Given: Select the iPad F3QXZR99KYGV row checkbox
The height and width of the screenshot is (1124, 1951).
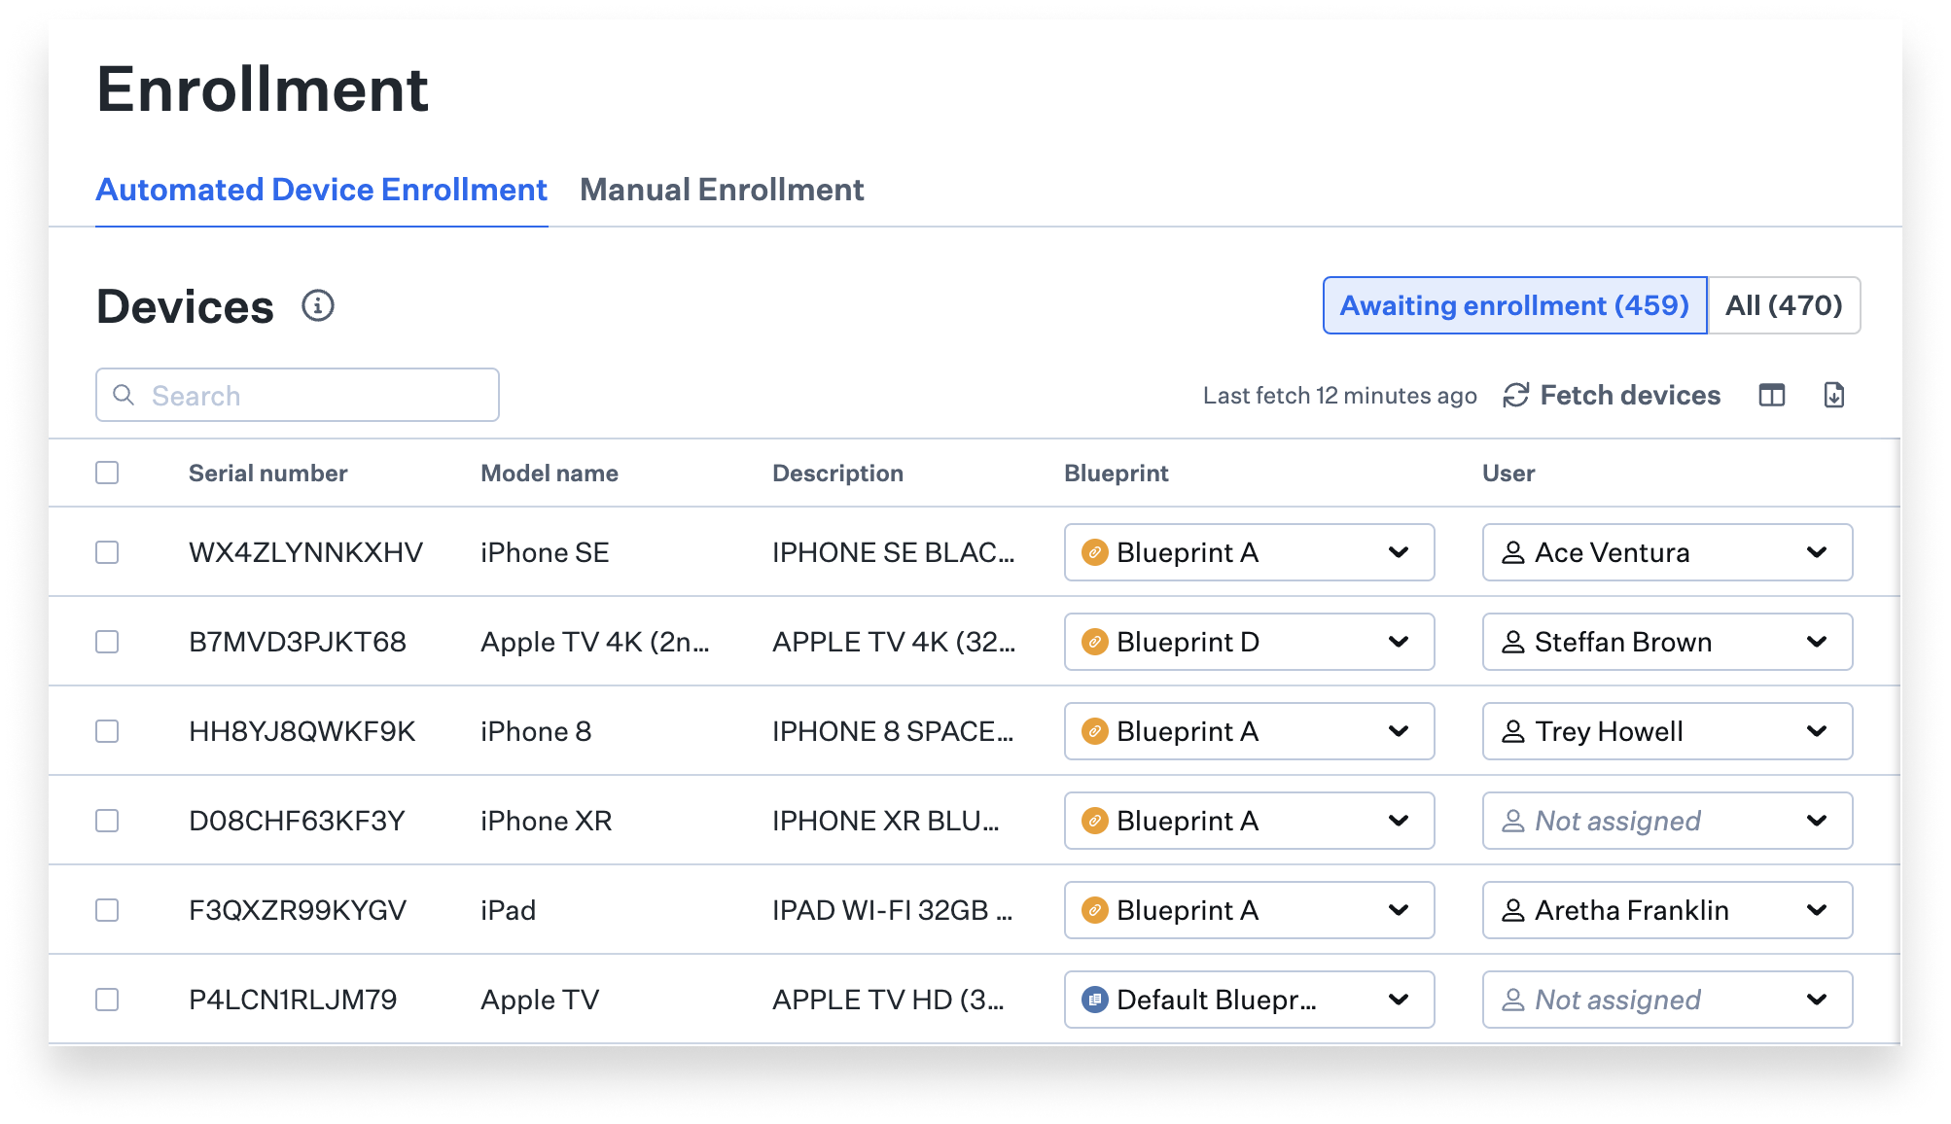Looking at the screenshot, I should [107, 910].
